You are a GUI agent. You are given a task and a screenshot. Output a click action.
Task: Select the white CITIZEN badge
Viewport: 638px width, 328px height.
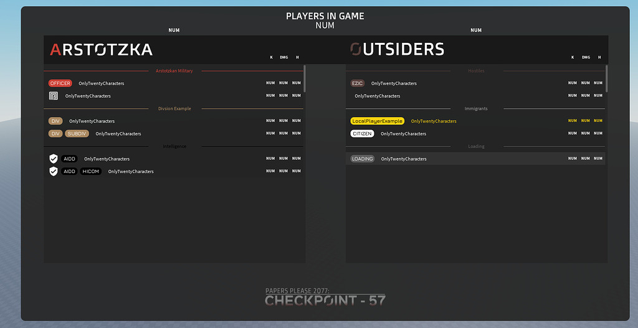coord(362,134)
